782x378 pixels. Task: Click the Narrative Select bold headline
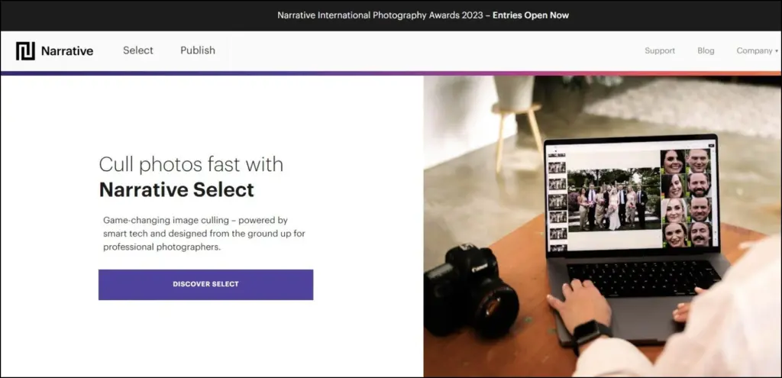coord(176,189)
